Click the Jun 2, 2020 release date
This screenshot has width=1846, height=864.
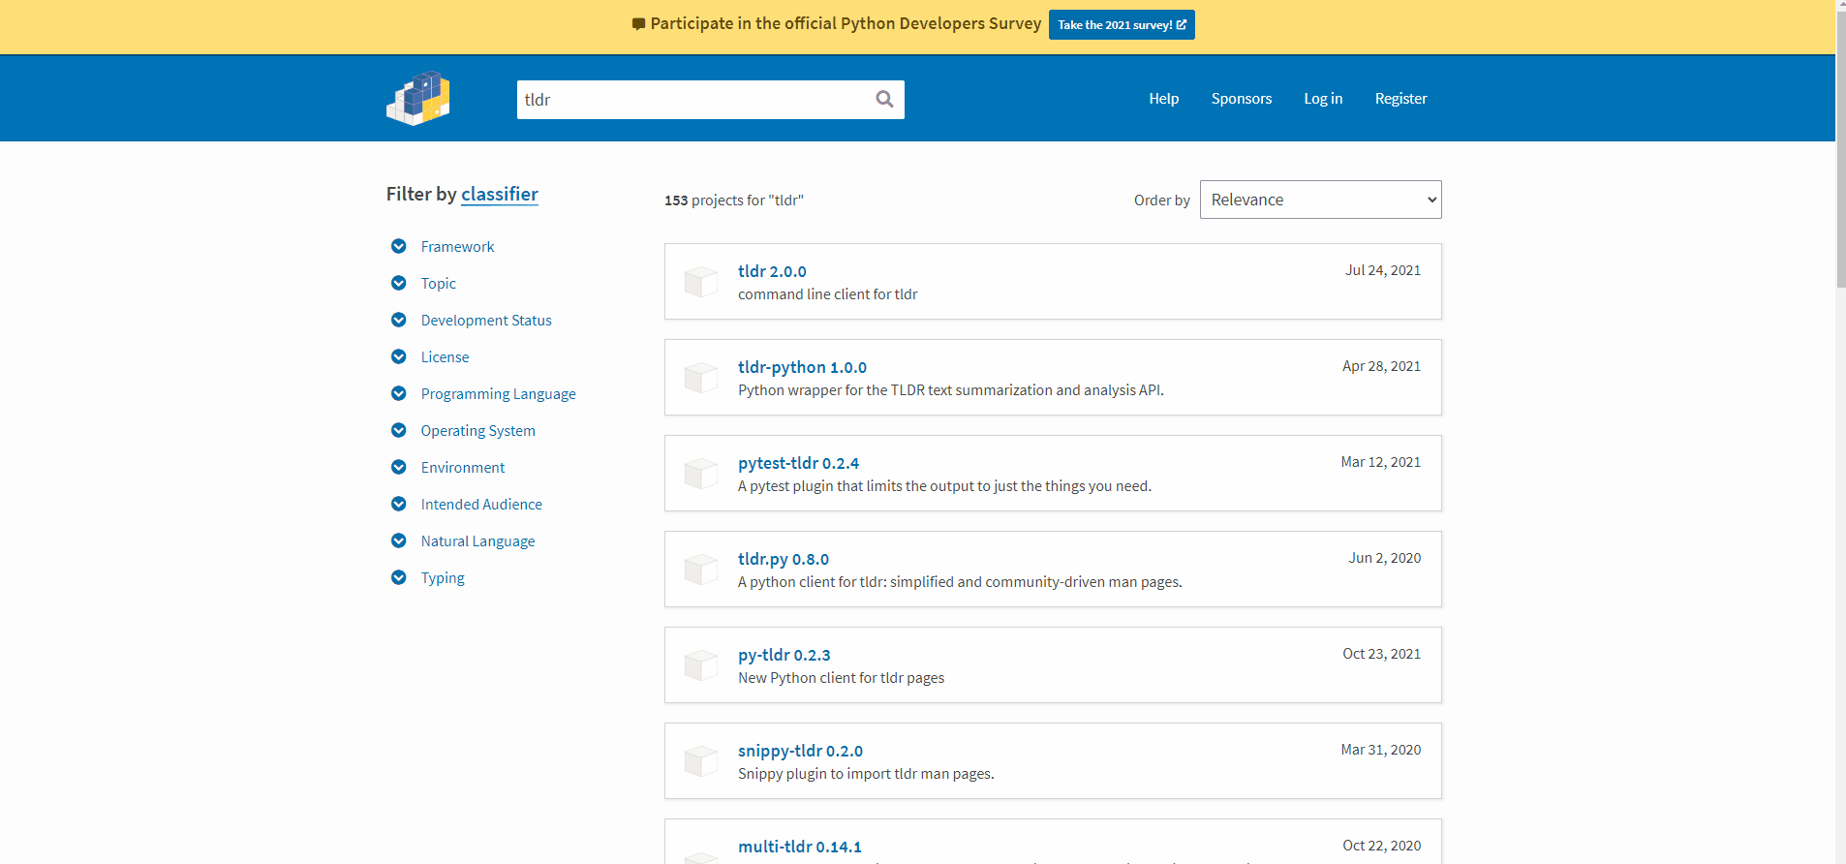(1385, 558)
